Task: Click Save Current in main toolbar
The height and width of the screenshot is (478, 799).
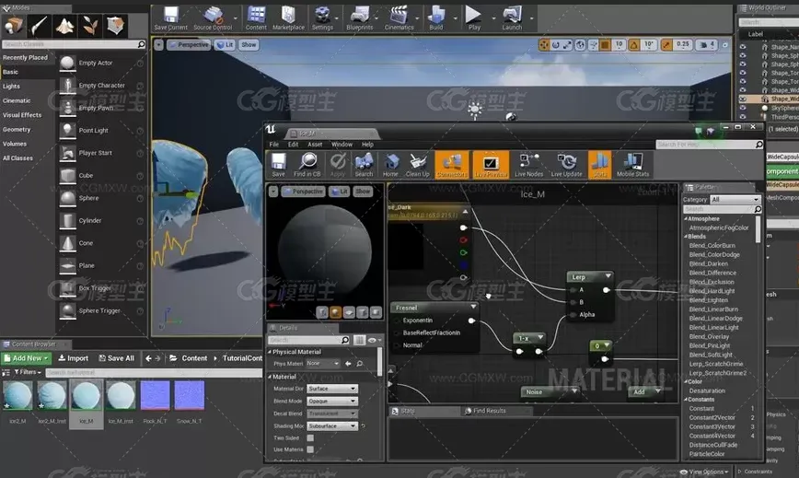Action: click(x=170, y=18)
